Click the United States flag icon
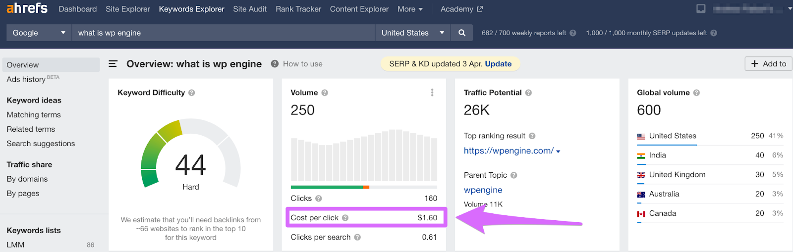Image resolution: width=793 pixels, height=252 pixels. point(641,136)
